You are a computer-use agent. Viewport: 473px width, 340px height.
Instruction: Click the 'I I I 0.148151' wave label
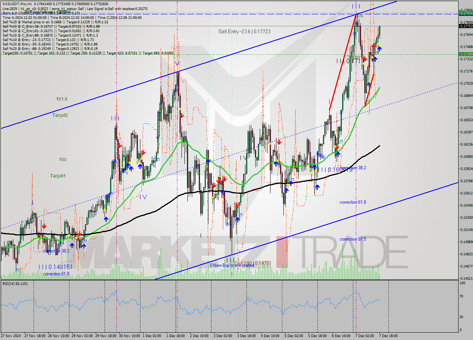pos(55,266)
